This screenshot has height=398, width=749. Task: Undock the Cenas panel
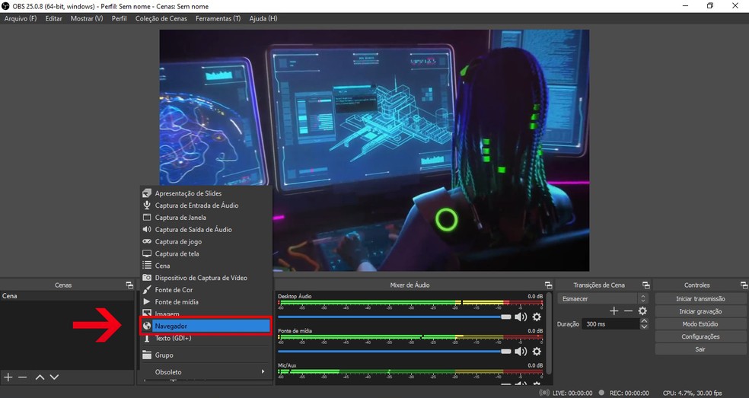pos(129,285)
